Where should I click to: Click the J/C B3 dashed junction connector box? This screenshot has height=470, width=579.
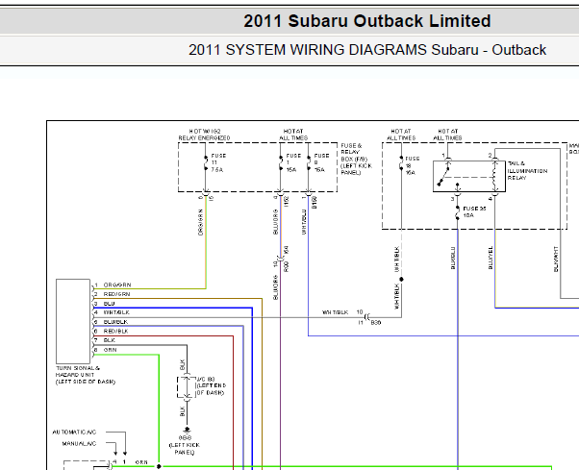tap(187, 387)
